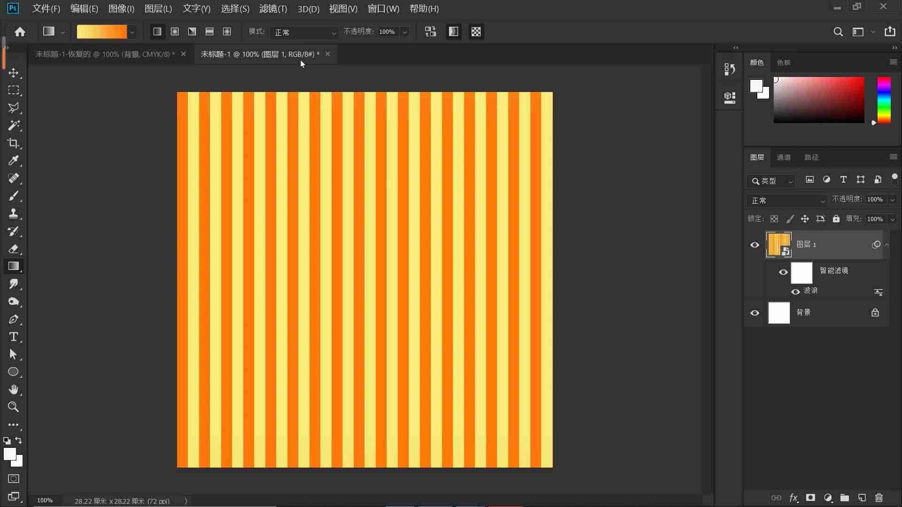Hide the 智能滤镜 smart filters
Viewport: 902px width, 507px height.
tap(783, 272)
